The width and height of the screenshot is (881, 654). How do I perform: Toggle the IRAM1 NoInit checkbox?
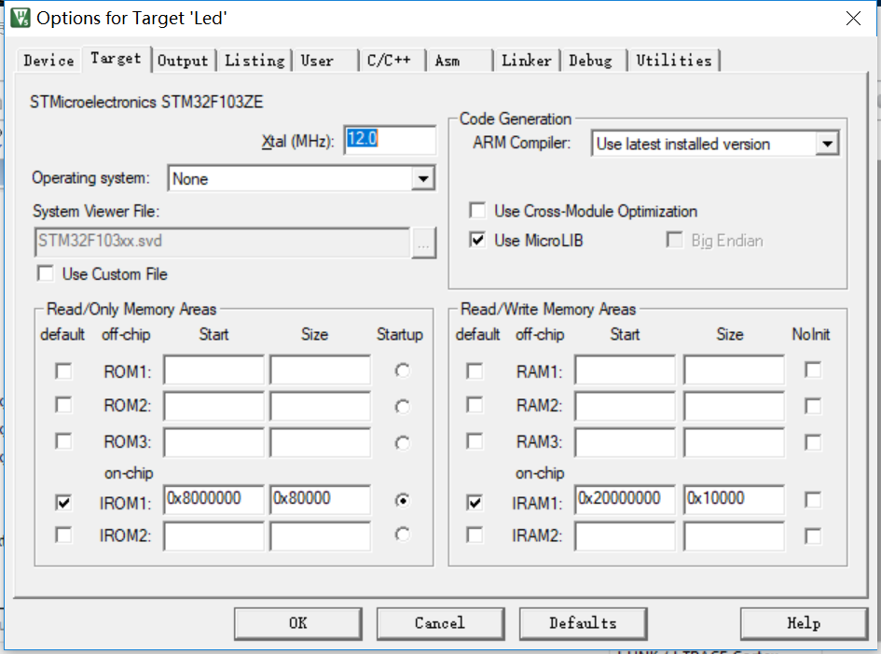click(812, 500)
